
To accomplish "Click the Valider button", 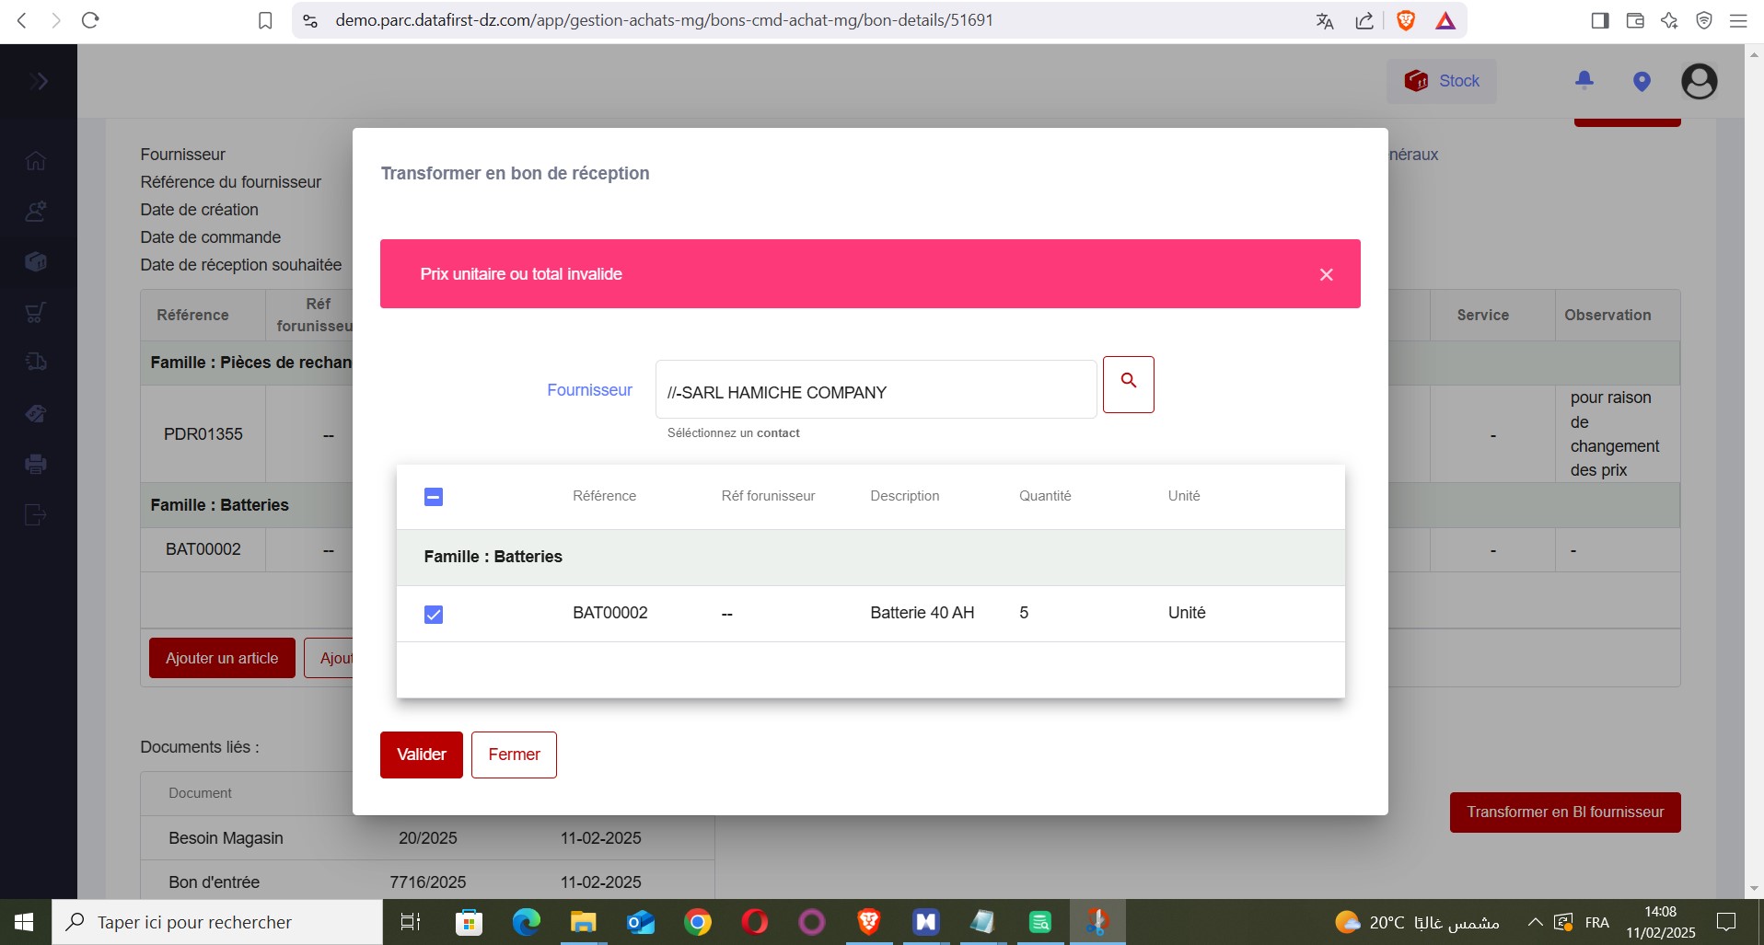I will [421, 755].
